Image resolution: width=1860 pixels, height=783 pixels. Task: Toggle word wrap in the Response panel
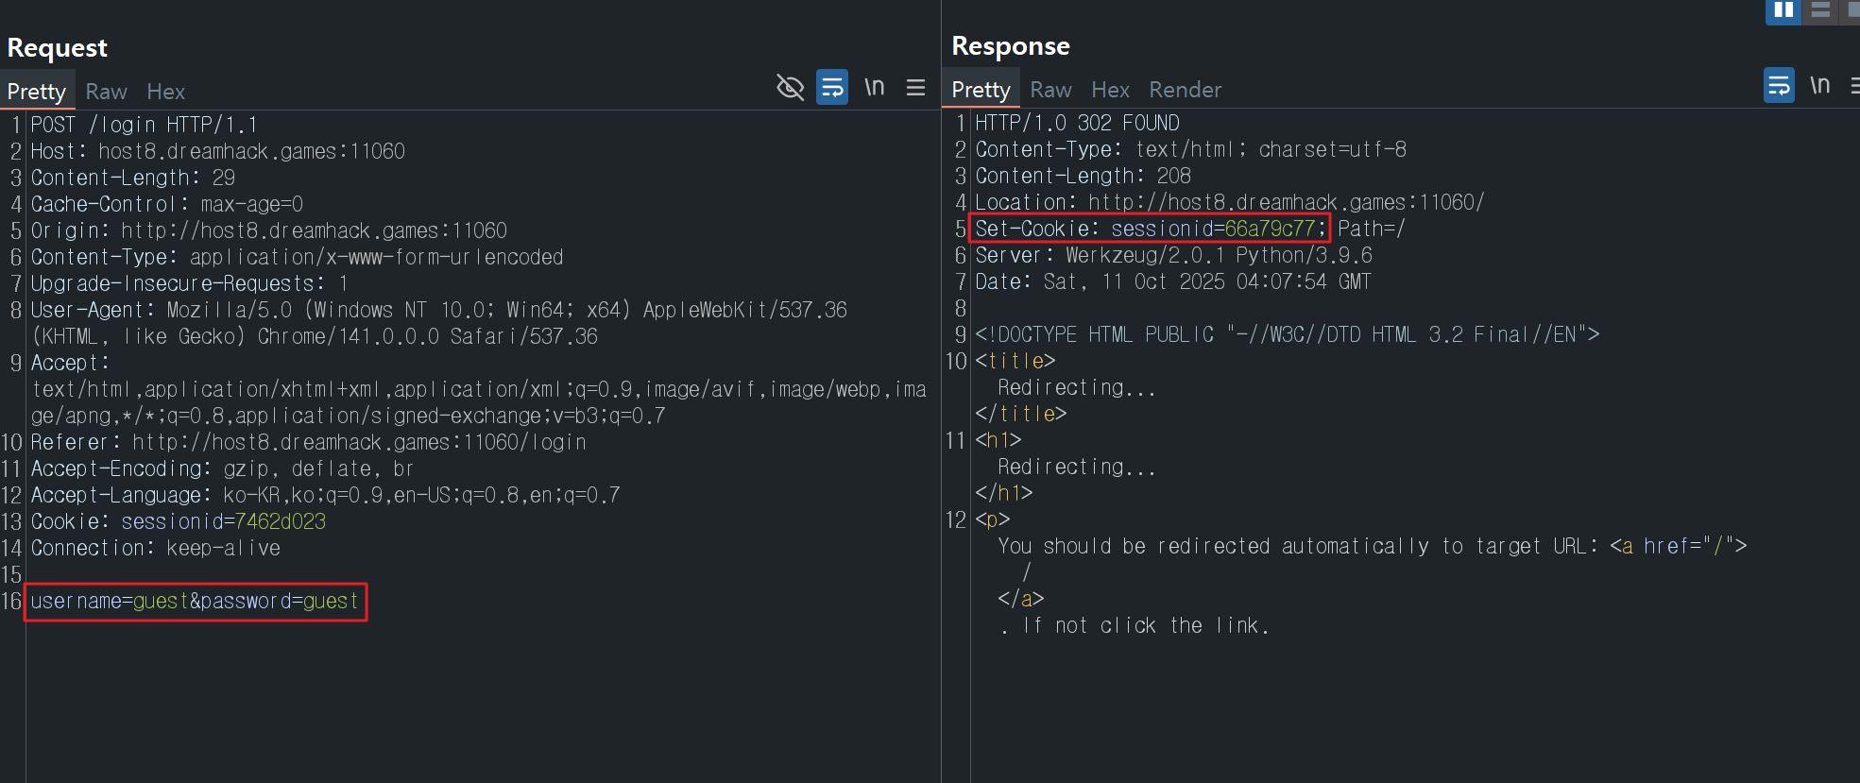[x=1779, y=86]
